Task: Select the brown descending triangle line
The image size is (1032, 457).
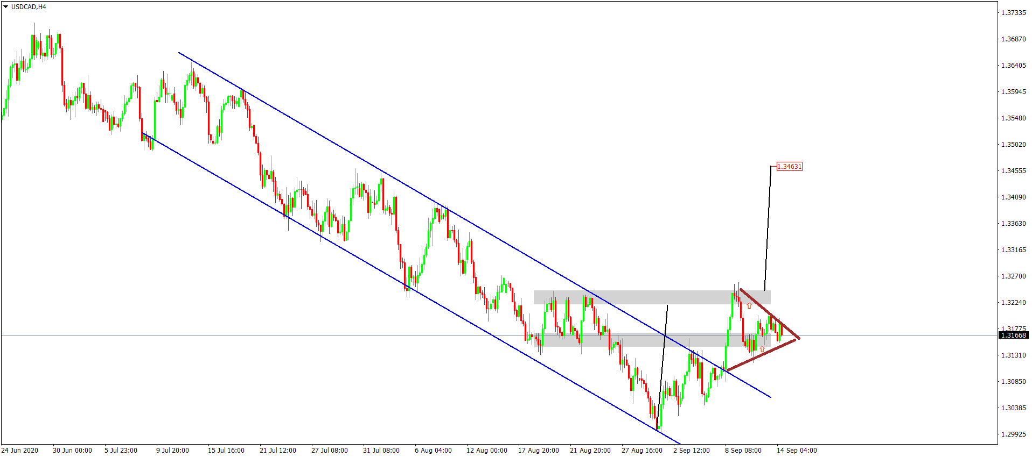Action: click(x=769, y=314)
